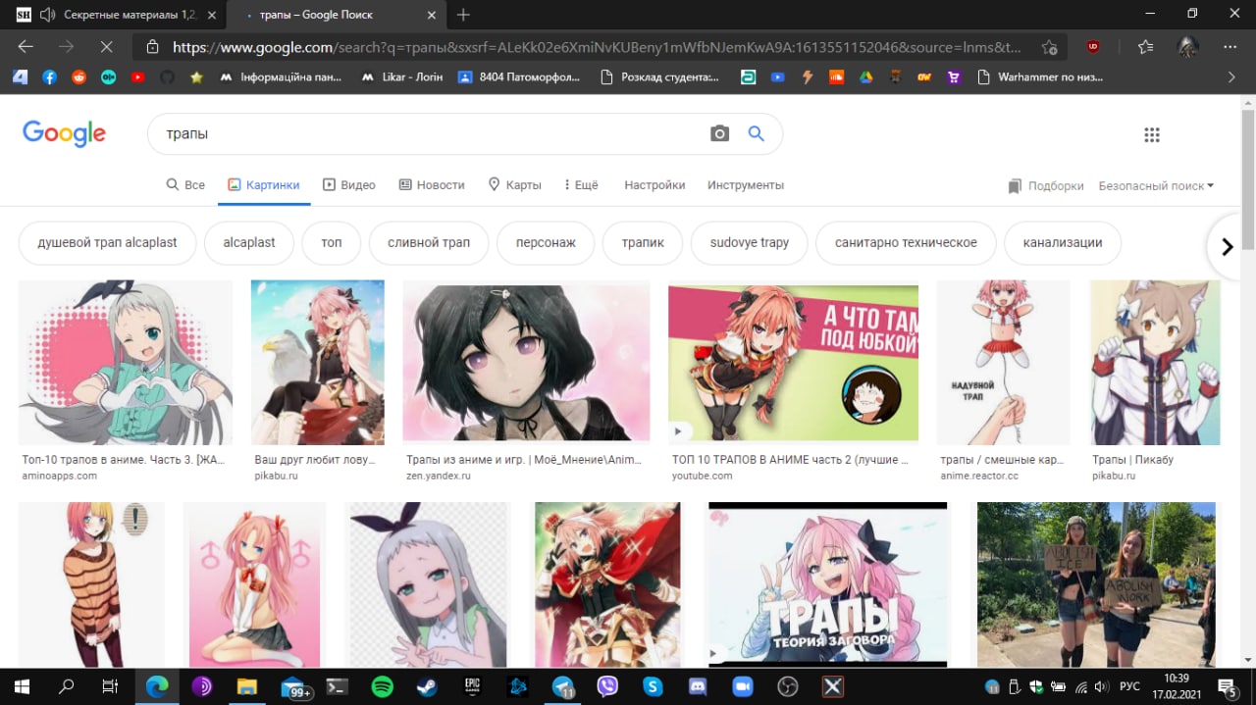Image resolution: width=1256 pixels, height=705 pixels.
Task: Add this page to favorites star
Action: pos(1049,46)
